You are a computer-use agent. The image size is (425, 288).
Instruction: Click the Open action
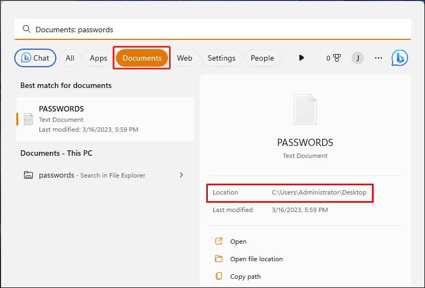pos(238,242)
